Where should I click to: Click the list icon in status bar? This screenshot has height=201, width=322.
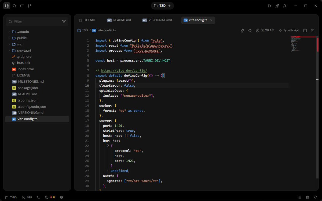tap(300, 197)
